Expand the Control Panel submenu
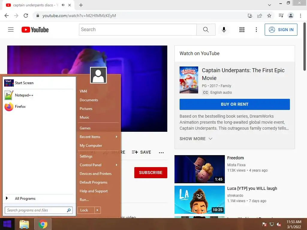This screenshot has width=307, height=230. tap(98, 165)
